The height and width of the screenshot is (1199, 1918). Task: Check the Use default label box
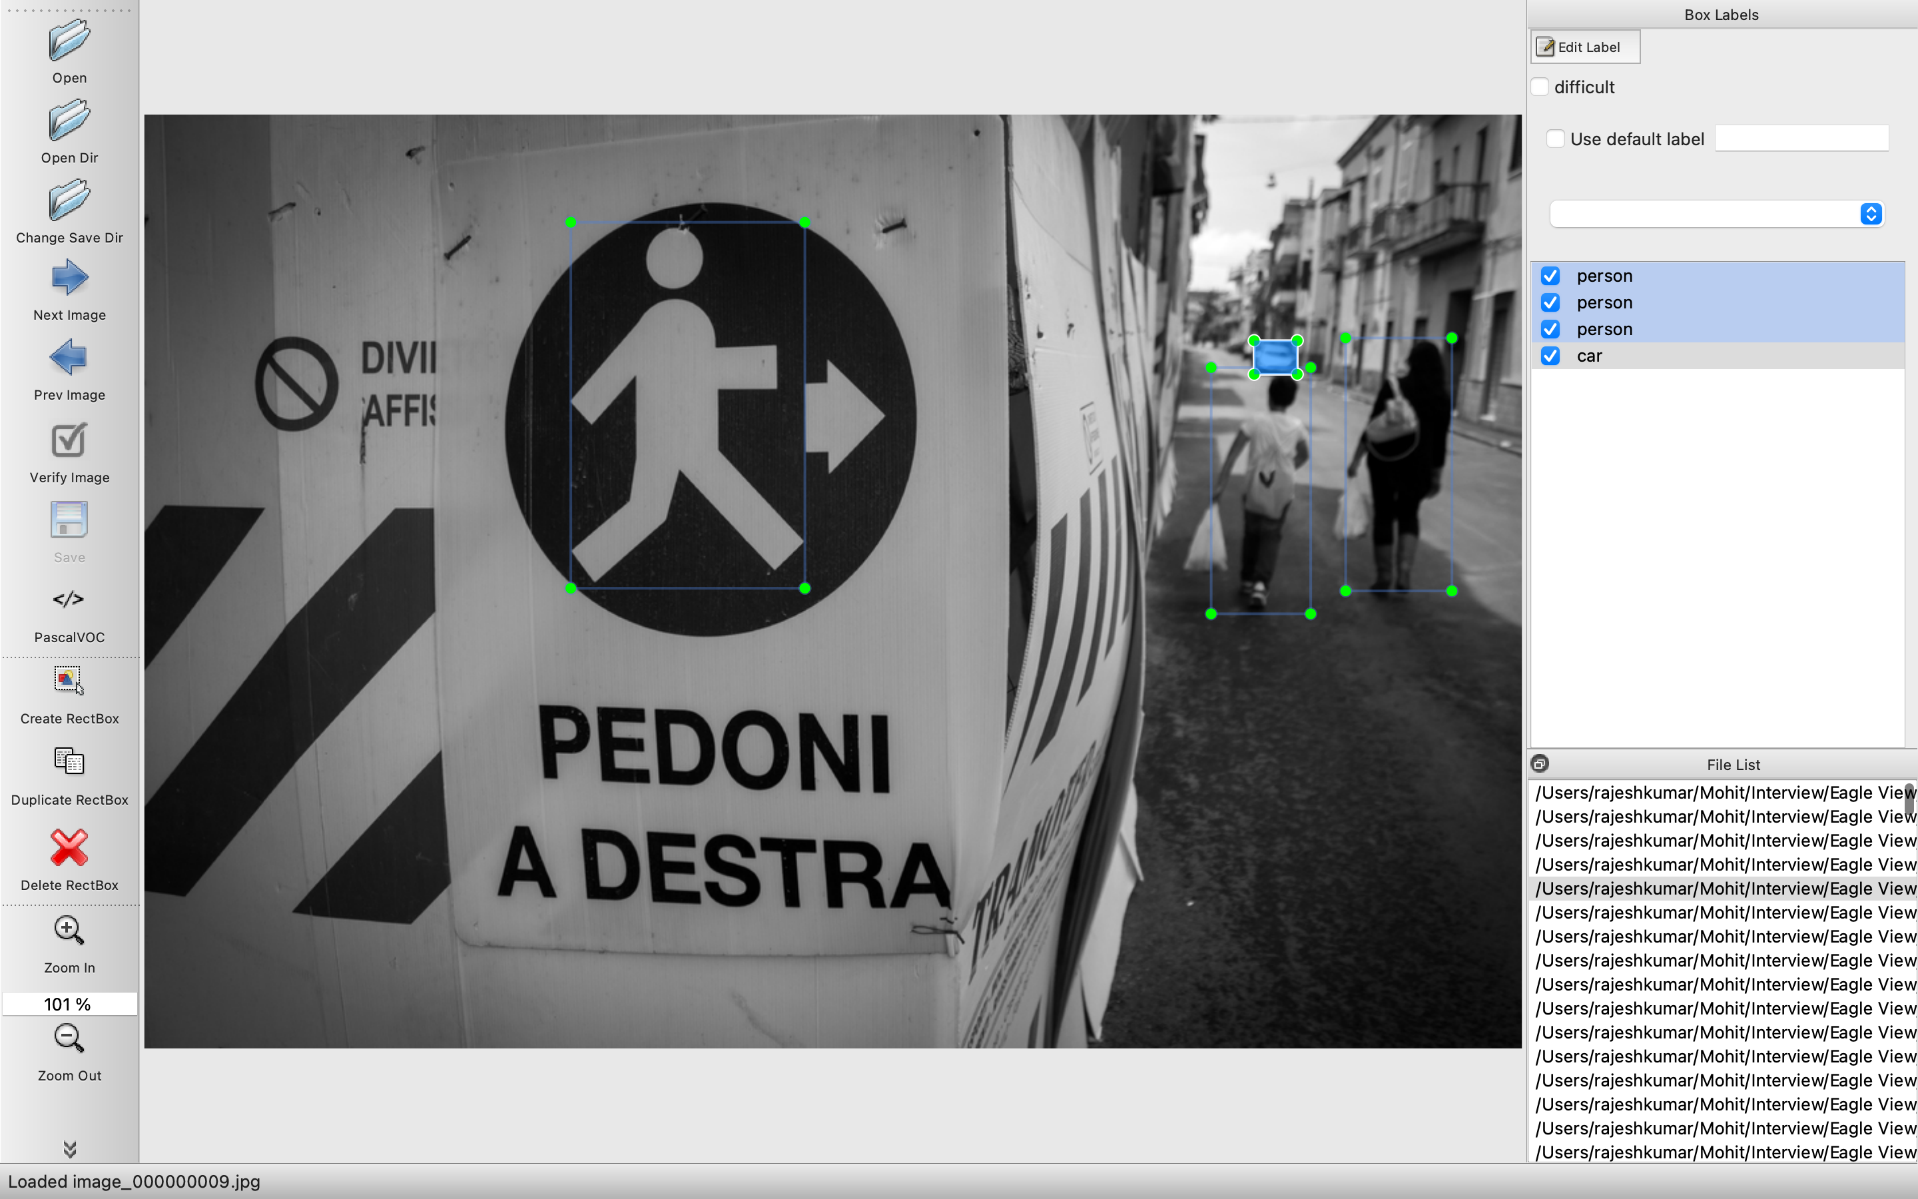(1556, 140)
